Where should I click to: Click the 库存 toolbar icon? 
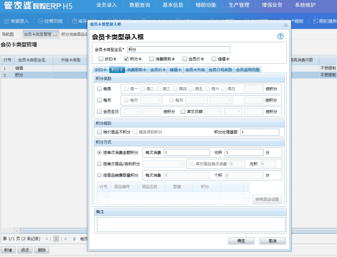79,21
